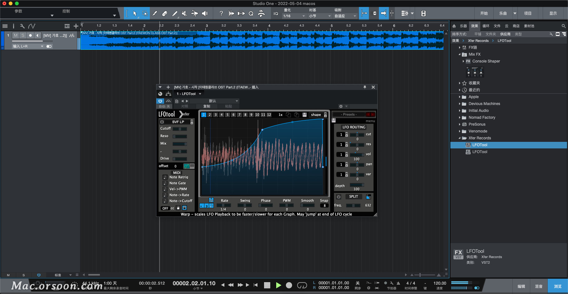Switch to 素材池 pool tab in browser
The height and width of the screenshot is (294, 568).
coord(529,26)
